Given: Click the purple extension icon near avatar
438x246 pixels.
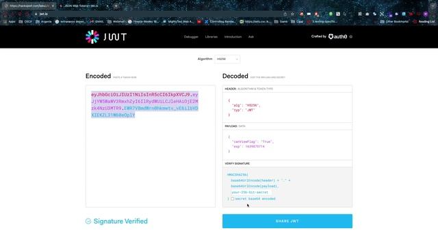Looking at the screenshot, I should pos(389,14).
